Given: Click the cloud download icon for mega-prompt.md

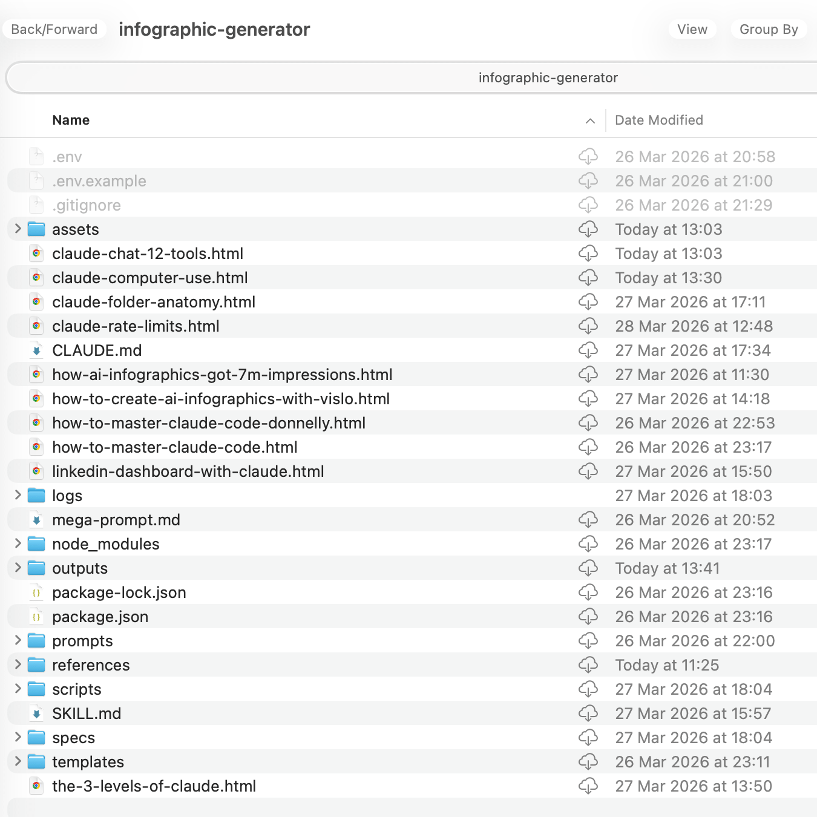Looking at the screenshot, I should (588, 520).
